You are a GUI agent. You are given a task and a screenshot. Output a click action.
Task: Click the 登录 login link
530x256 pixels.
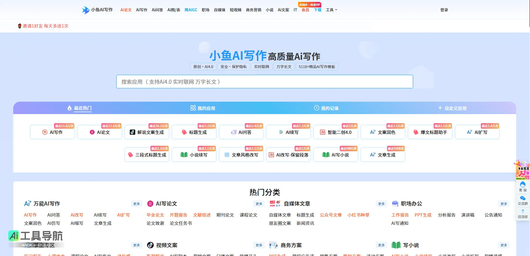444,10
